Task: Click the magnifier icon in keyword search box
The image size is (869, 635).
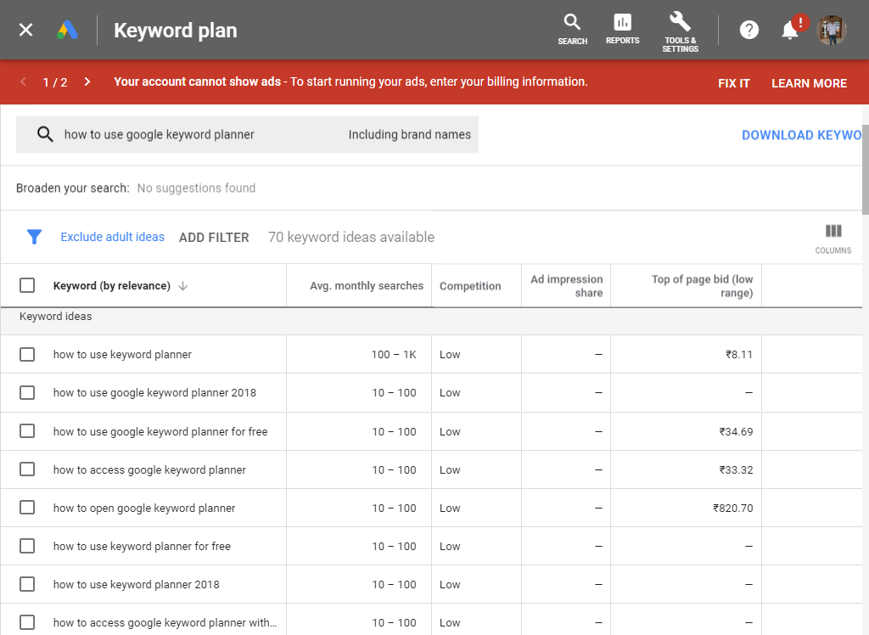Action: point(45,134)
